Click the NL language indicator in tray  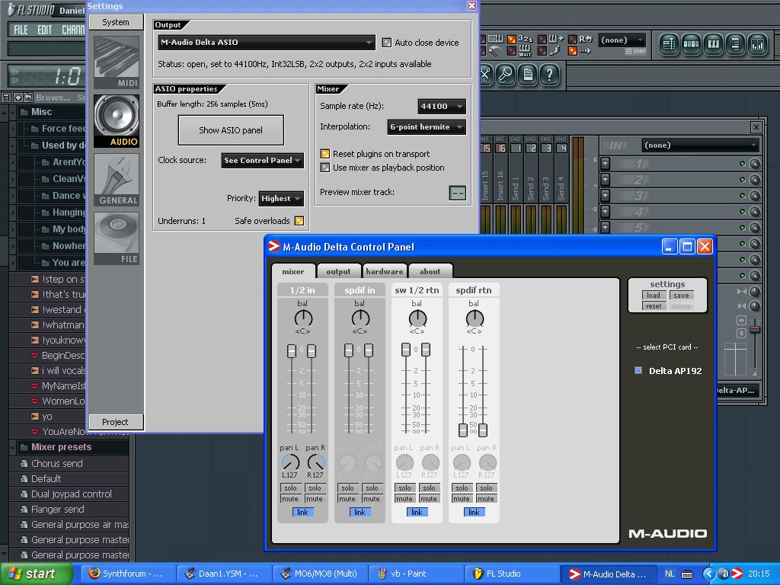tap(670, 574)
